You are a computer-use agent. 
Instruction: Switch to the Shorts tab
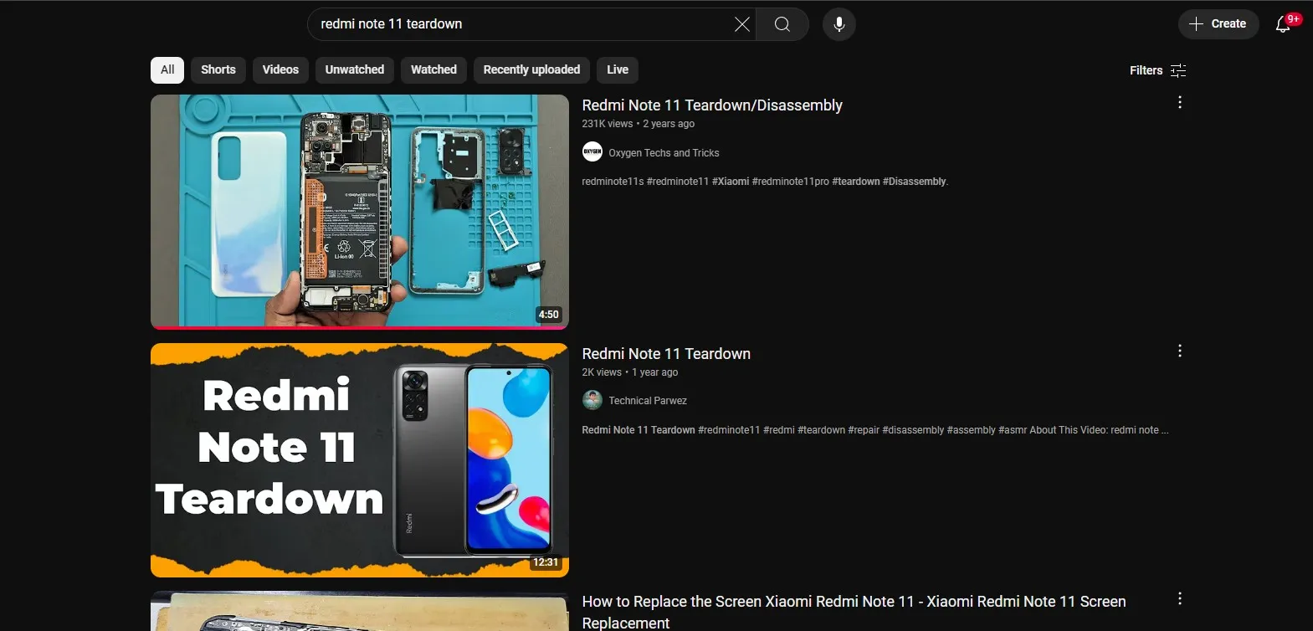[218, 70]
